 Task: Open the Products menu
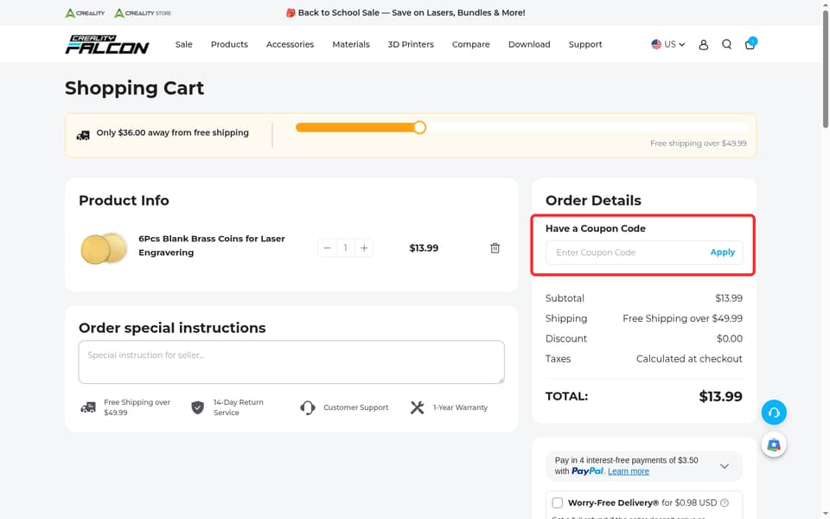tap(229, 44)
